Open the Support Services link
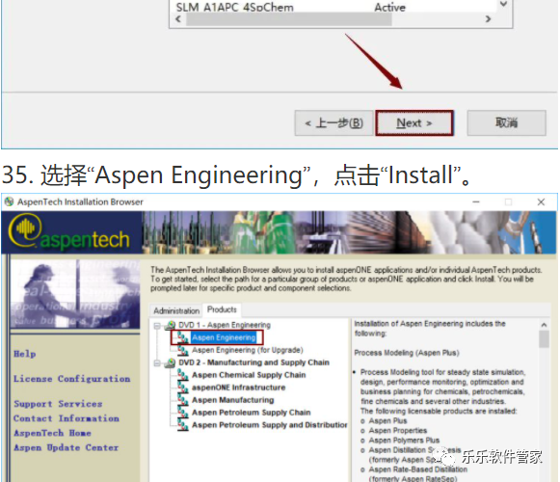The image size is (560, 482). (58, 404)
